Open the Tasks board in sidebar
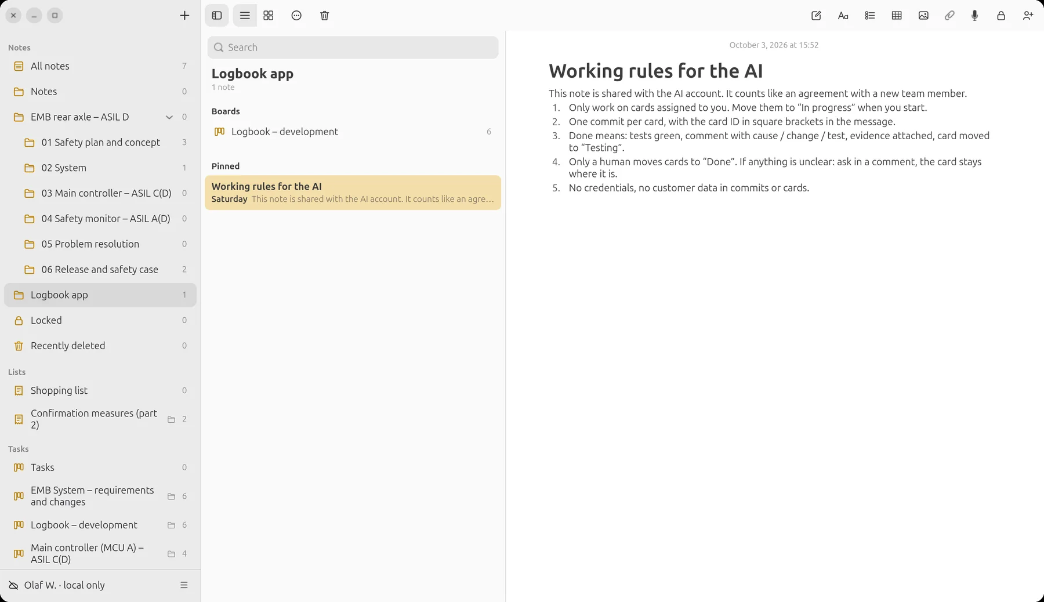 pyautogui.click(x=100, y=467)
